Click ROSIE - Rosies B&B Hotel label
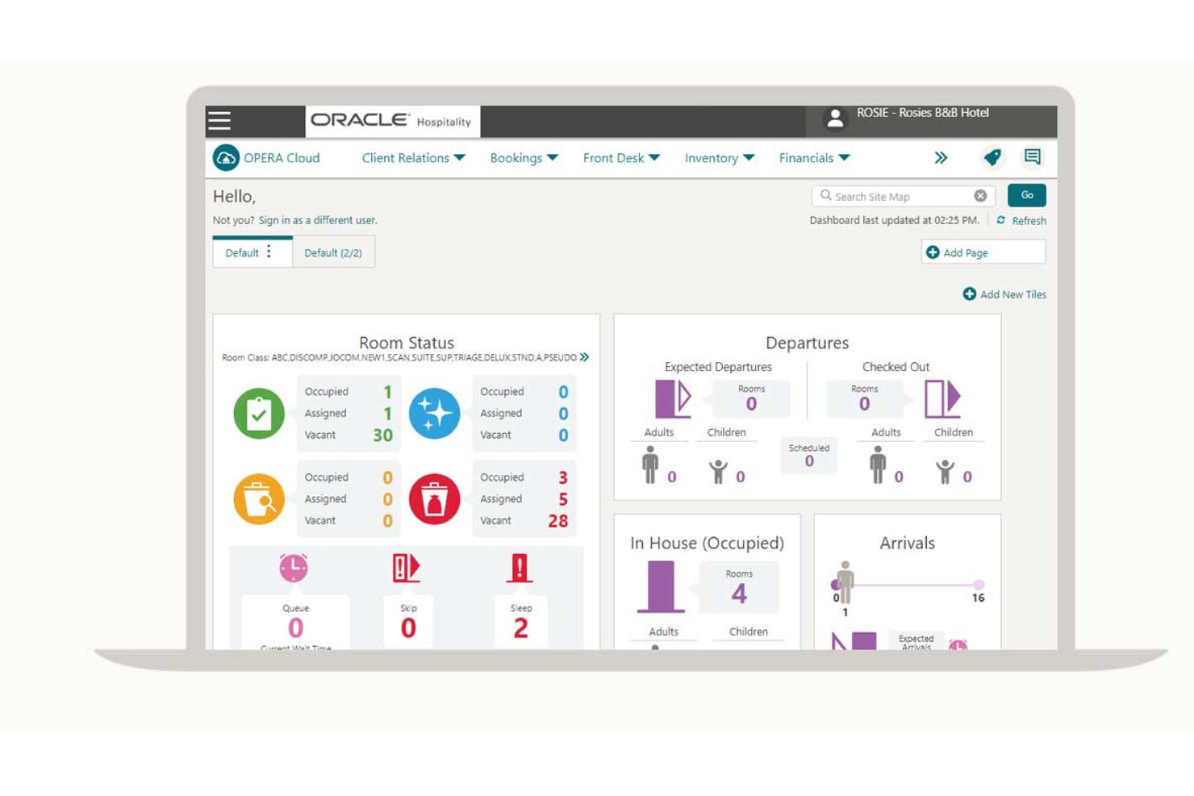1194x796 pixels. coord(923,113)
